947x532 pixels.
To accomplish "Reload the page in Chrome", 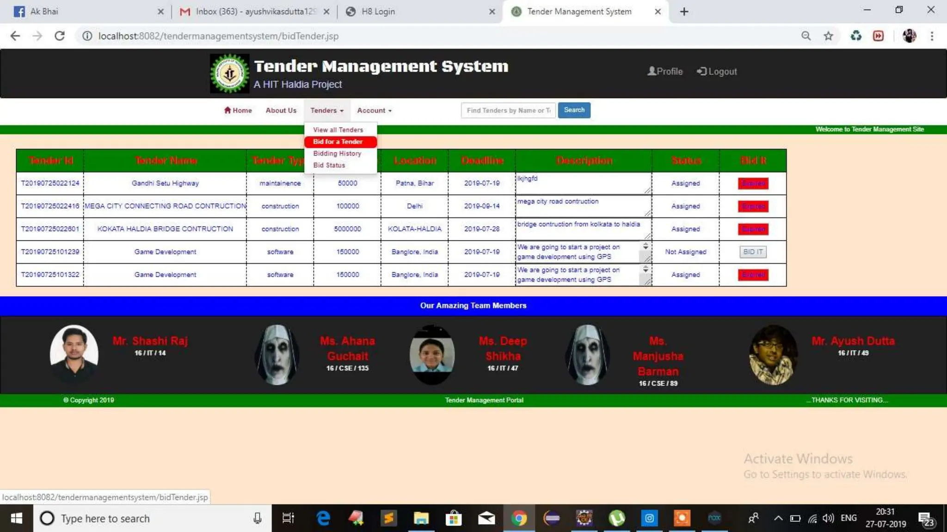I will tap(60, 36).
